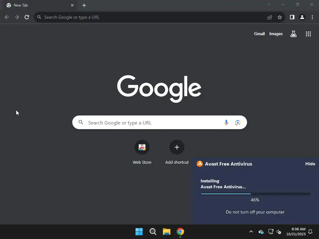Expand the tab search chevron in title bar

tap(269, 4)
